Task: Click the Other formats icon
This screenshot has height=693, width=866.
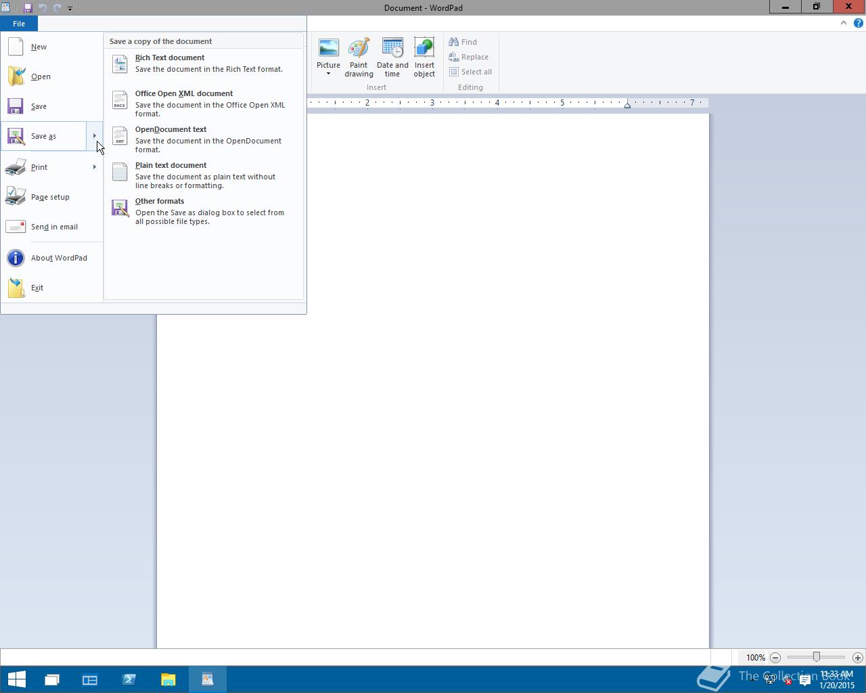Action: point(120,208)
